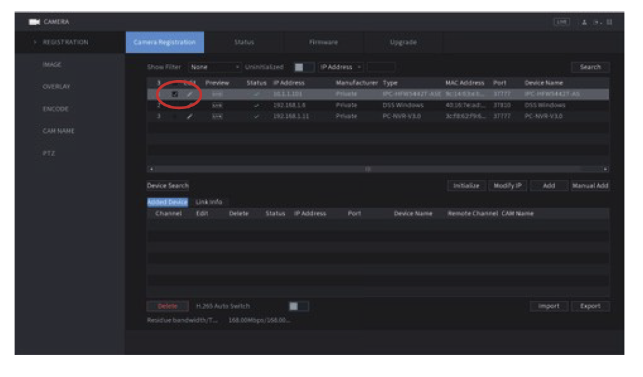Screen dimensions: 643x377
Task: Uncheck the checkbox for device 10.1.1.101
Action: point(174,95)
